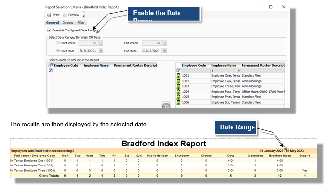Click the 'Public Holiday' column header in report
This screenshot has width=328, height=187.
[157, 156]
